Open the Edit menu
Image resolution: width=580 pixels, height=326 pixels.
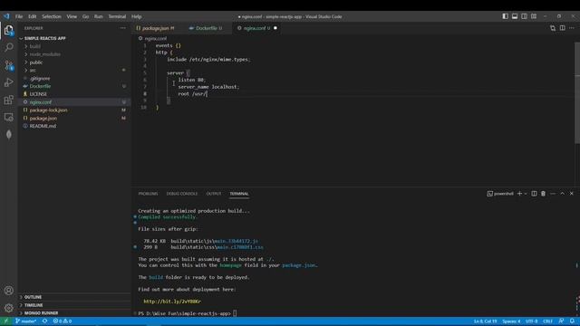(x=33, y=16)
